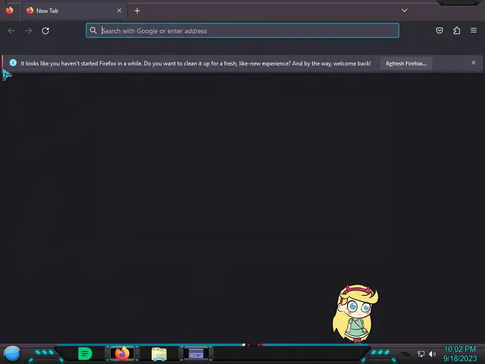485x364 pixels.
Task: Open the Extensions puzzle icon
Action: point(457,30)
